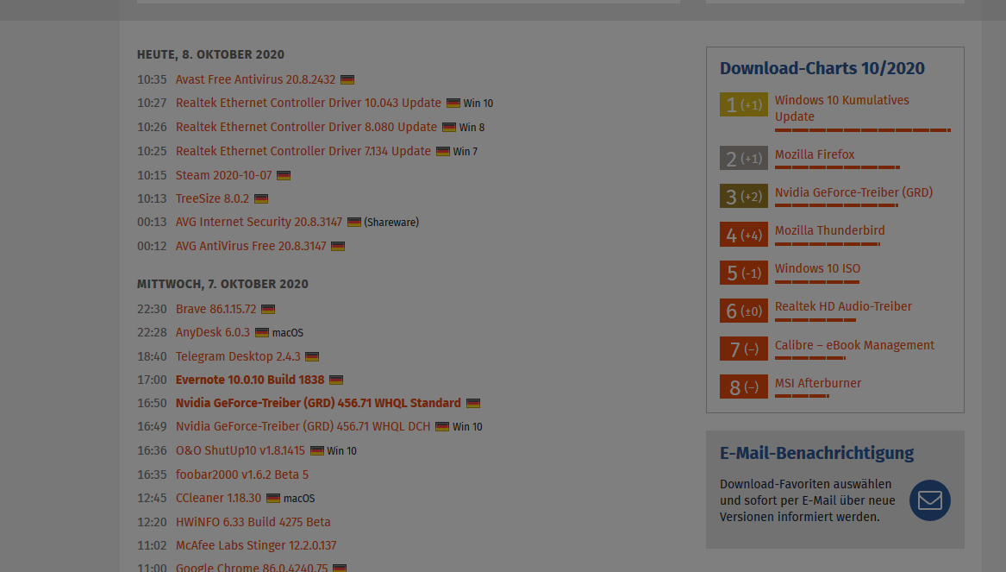The height and width of the screenshot is (572, 1006).
Task: Click the German flag beside TreeSize 8.0.2
Action: [261, 199]
